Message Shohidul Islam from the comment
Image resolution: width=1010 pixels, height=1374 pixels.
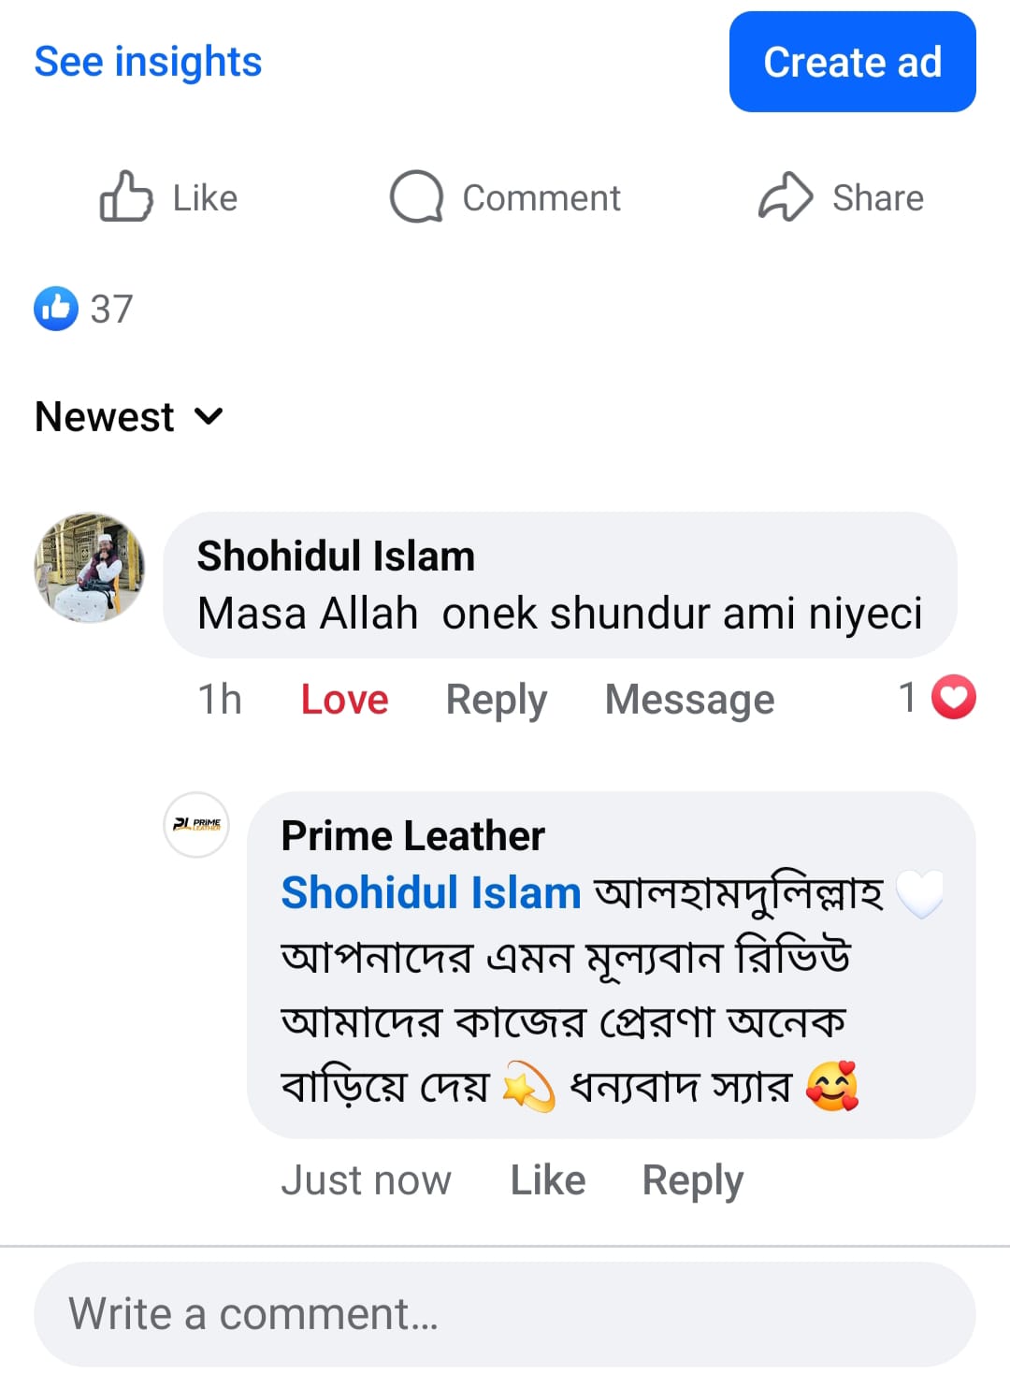pyautogui.click(x=689, y=700)
